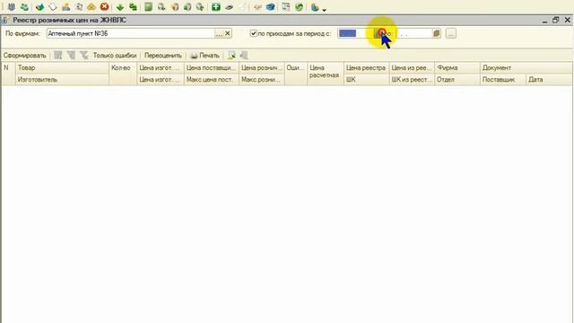Screen dimensions: 574x323
Task: Click the first filter icon after Сформировать
Action: pyautogui.click(x=57, y=56)
